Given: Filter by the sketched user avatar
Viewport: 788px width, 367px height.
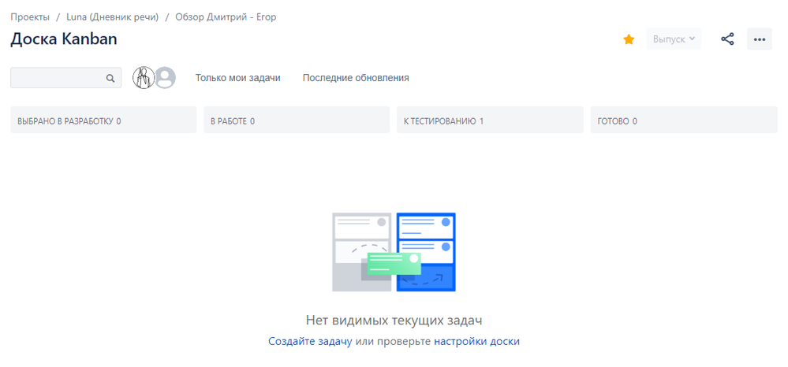Looking at the screenshot, I should pos(144,78).
